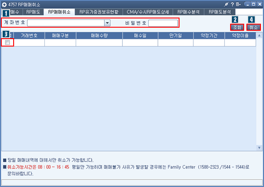This screenshot has width=264, height=187.
Task: Click the red 취소가능시간은 08:00 ~ 16:45 text
Action: coord(38,167)
